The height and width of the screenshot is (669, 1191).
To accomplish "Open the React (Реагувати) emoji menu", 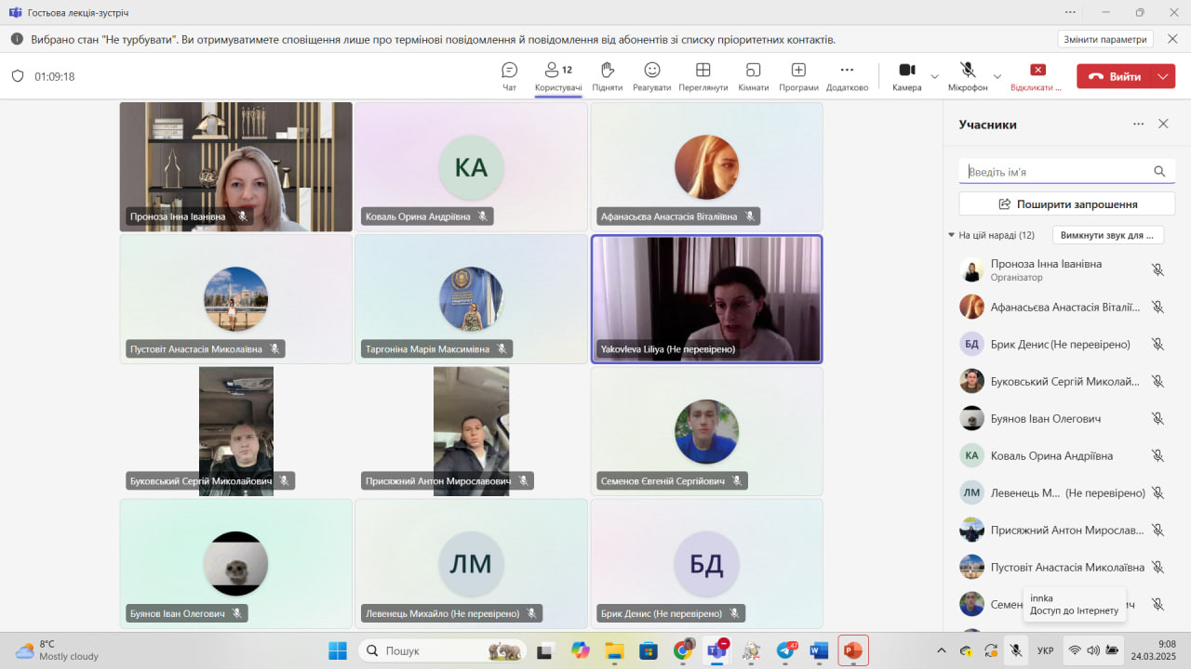I will click(x=652, y=76).
